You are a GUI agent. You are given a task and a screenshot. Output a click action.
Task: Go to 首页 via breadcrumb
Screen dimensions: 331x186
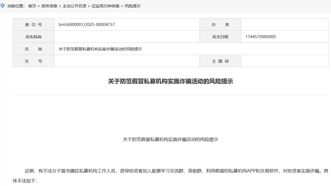pyautogui.click(x=32, y=6)
